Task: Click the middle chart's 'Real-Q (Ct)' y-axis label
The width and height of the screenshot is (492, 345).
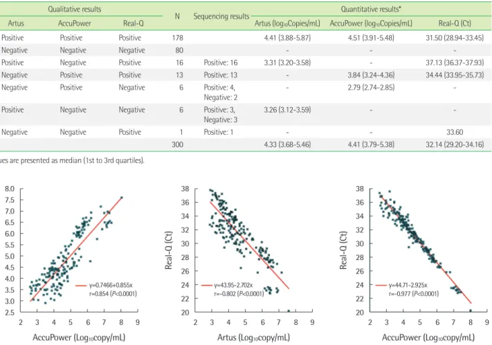Action: [x=168, y=250]
